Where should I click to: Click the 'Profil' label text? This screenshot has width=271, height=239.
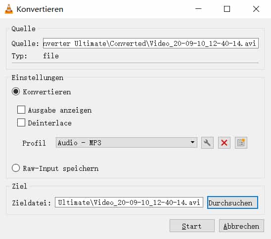[x=34, y=143]
